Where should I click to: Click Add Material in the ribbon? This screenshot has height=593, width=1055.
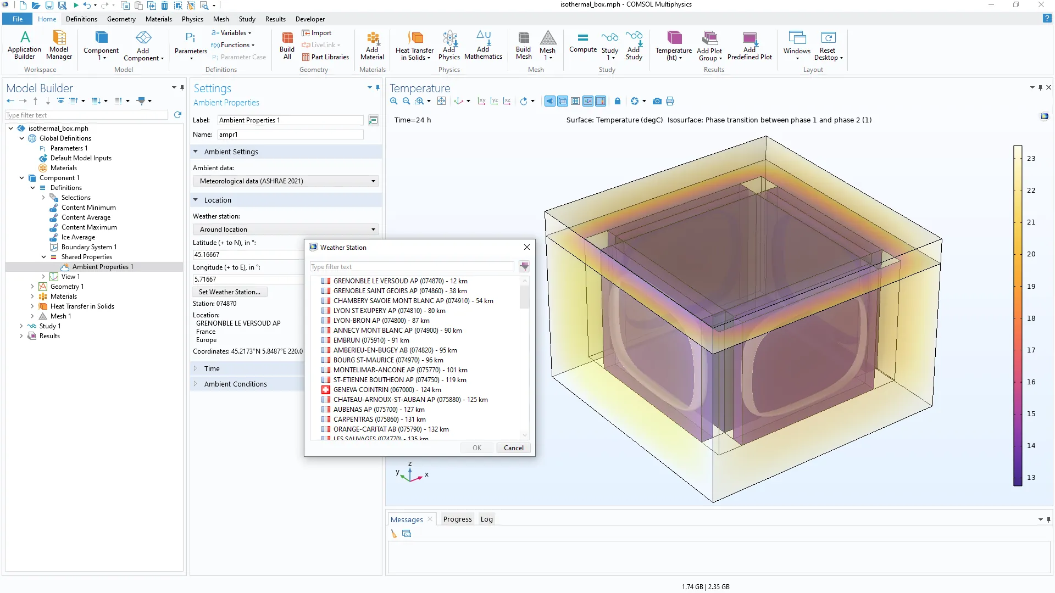372,44
